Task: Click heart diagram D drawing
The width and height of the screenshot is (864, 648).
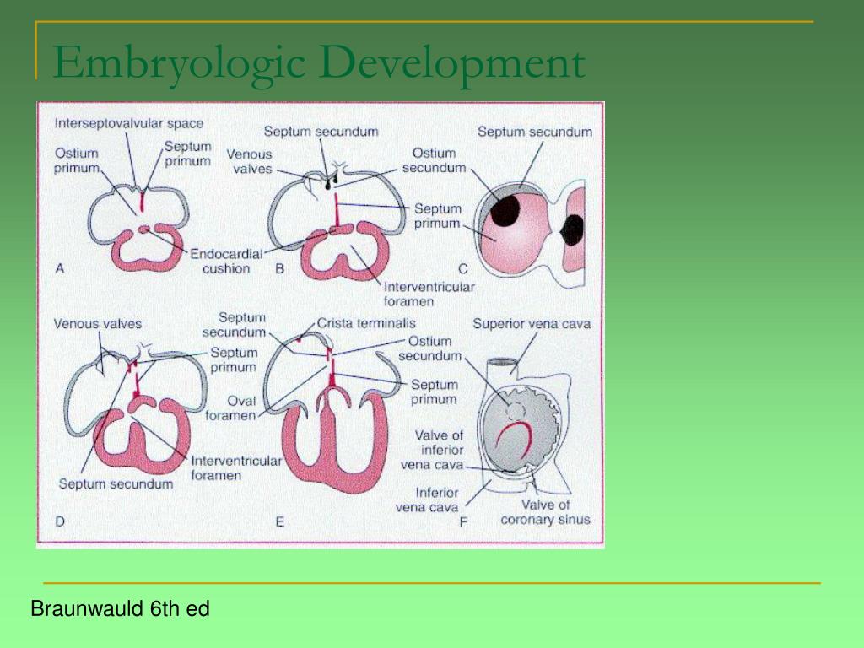Action: tap(136, 408)
